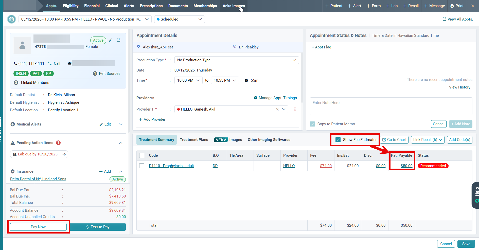This screenshot has width=479, height=250.
Task: Switch to the Financial tab
Action: pyautogui.click(x=92, y=6)
